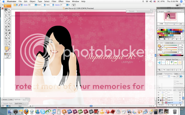
Task: Expand Layer 25 disclosure triangle
Action: (x=164, y=97)
